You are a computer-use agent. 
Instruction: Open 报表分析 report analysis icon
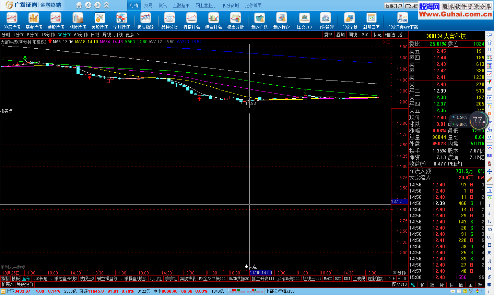pyautogui.click(x=235, y=21)
